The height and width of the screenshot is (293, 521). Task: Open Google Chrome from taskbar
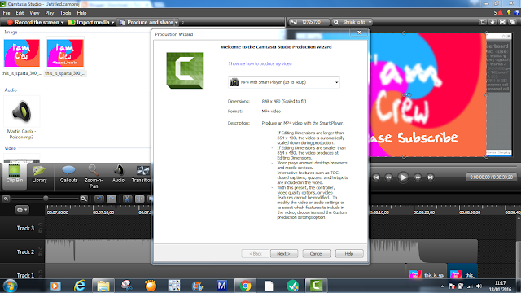click(x=245, y=286)
